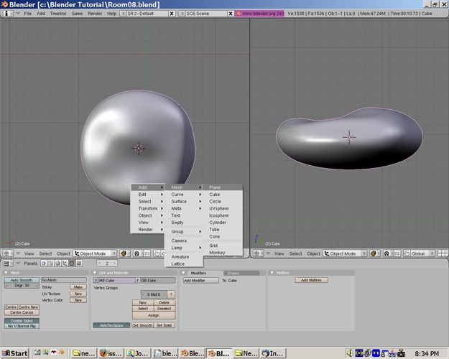
Task: Open the Object Mode dropdown in left viewport
Action: click(94, 253)
